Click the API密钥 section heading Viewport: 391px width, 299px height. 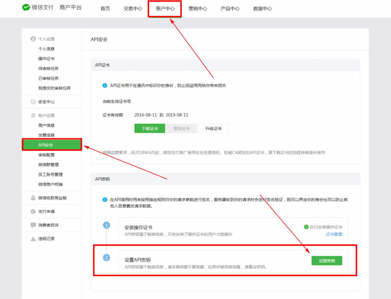102,179
